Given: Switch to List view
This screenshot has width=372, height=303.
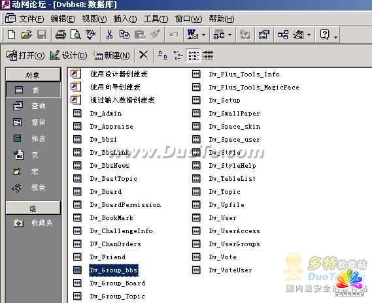Looking at the screenshot, I should (194, 56).
